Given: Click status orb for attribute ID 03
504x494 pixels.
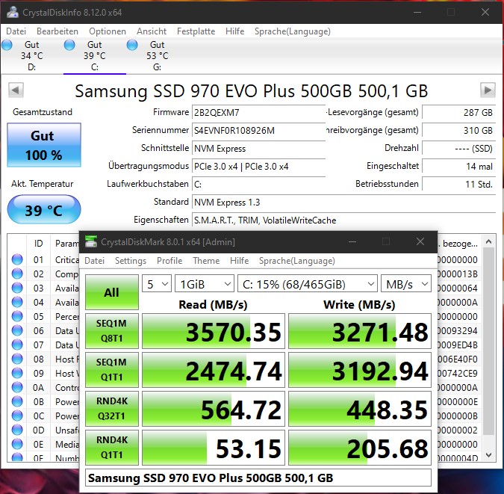Looking at the screenshot, I should 17,288.
